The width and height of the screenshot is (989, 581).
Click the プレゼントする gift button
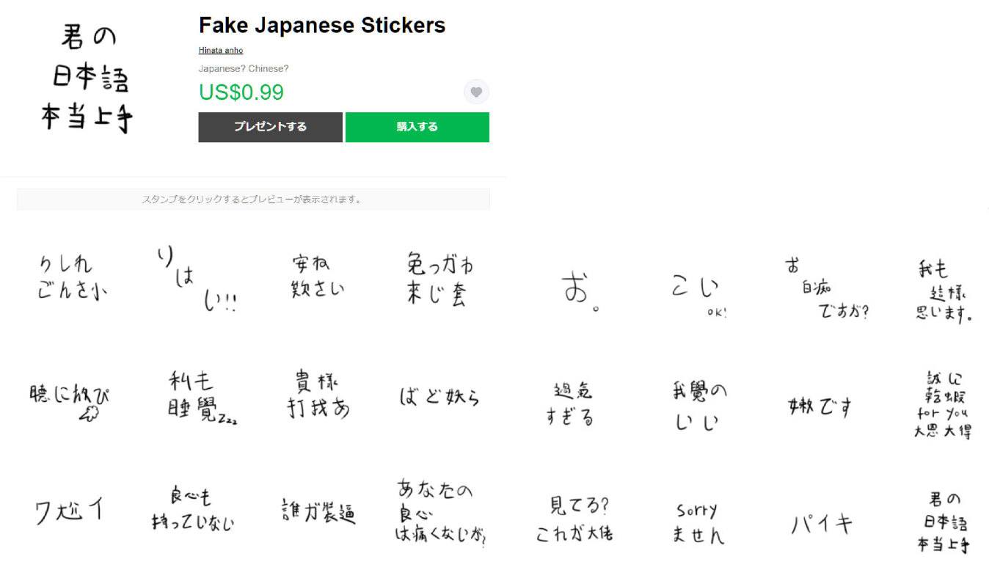pyautogui.click(x=270, y=127)
